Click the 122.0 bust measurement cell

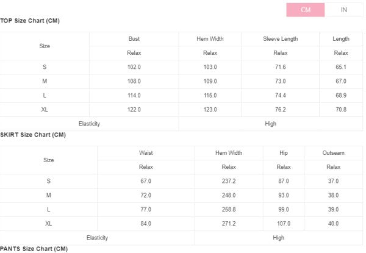(x=134, y=110)
